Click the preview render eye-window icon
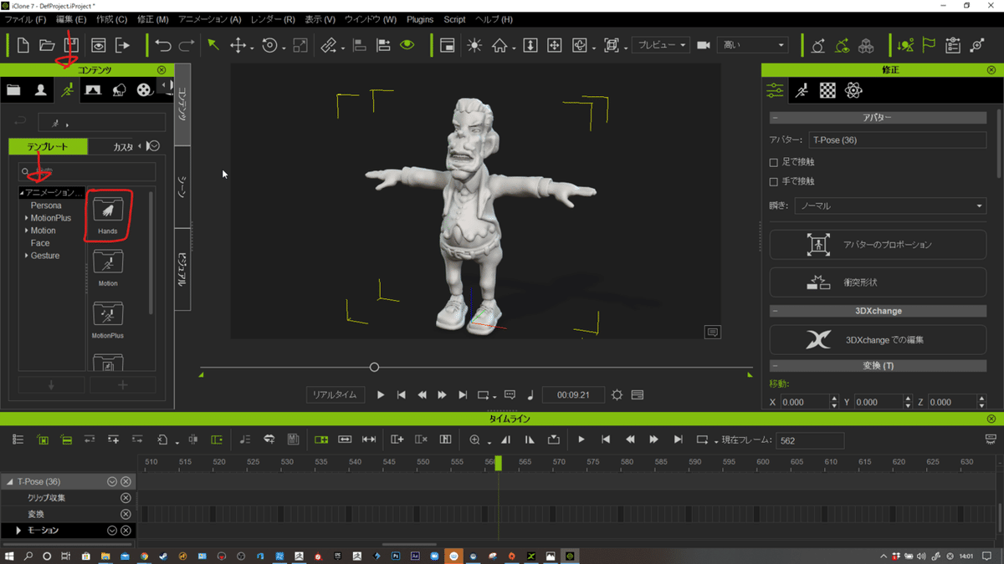This screenshot has width=1004, height=564. (99, 45)
